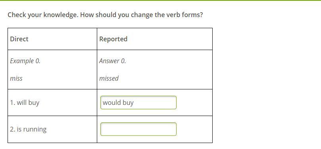Click the word "will" in question 1
This screenshot has width=321, height=149.
pos(22,103)
